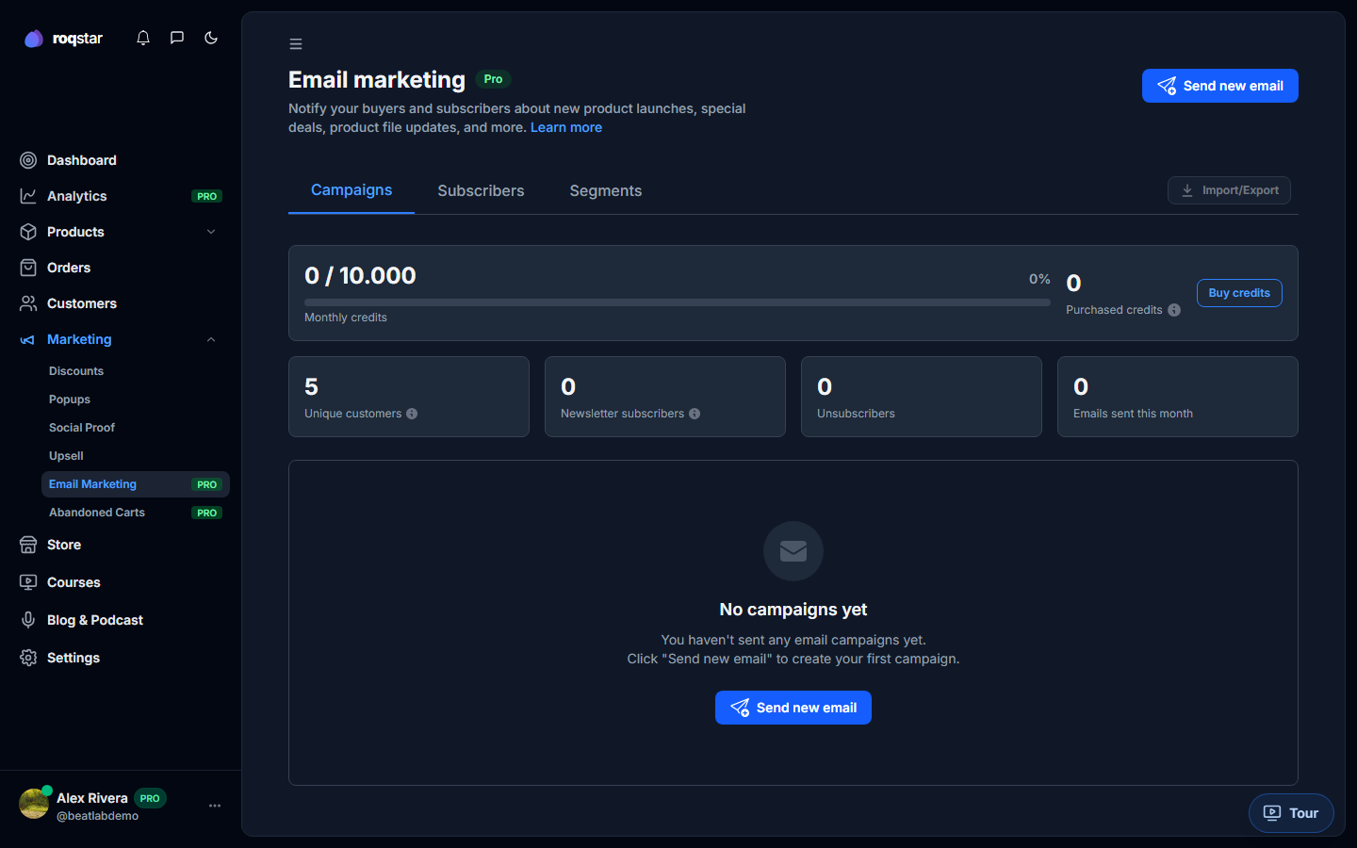Viewport: 1357px width, 848px height.
Task: Click the Import/Export button
Action: coord(1229,190)
